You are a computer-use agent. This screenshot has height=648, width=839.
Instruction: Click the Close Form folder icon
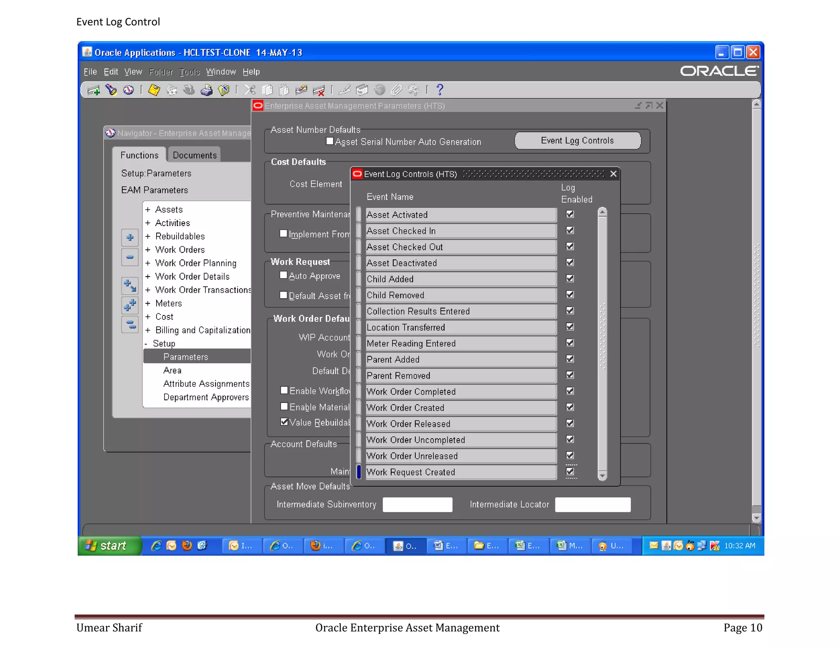(224, 90)
